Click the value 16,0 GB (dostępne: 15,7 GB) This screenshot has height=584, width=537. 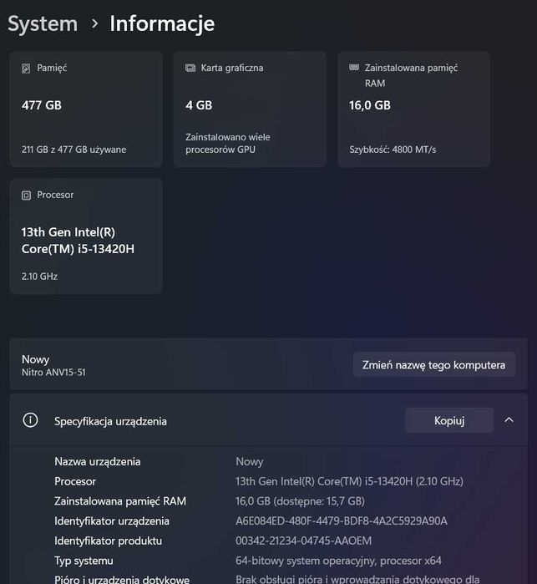300,501
